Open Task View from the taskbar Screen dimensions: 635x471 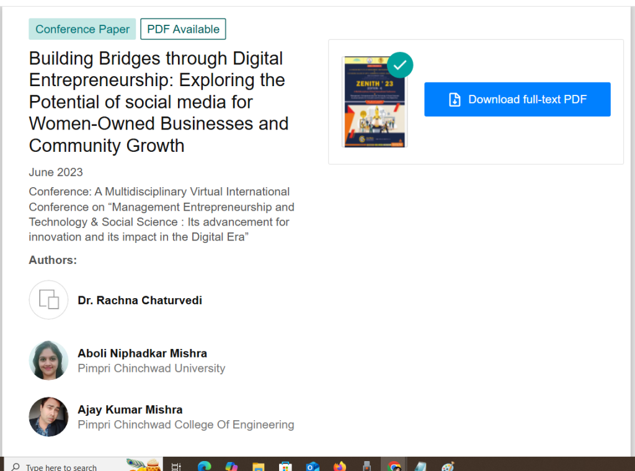(176, 465)
